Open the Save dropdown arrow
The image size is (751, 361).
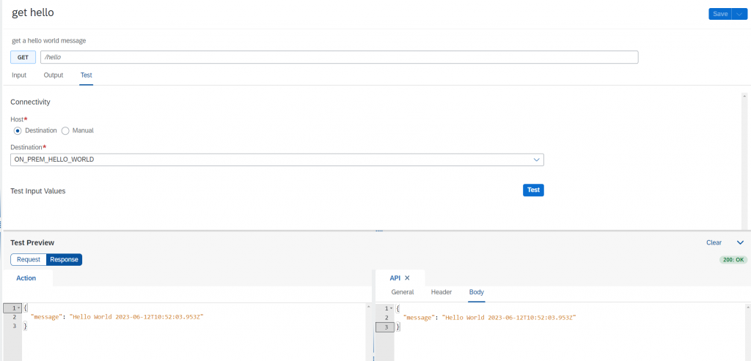pyautogui.click(x=739, y=14)
